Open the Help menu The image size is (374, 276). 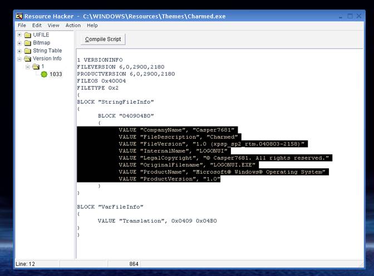tap(92, 26)
